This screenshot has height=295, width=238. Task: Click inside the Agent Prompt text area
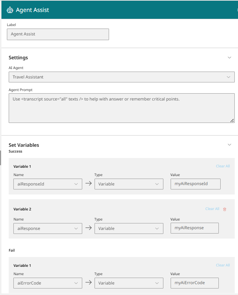tap(122, 108)
